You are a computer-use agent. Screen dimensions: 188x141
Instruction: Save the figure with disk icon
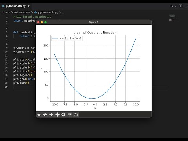coord(76,115)
